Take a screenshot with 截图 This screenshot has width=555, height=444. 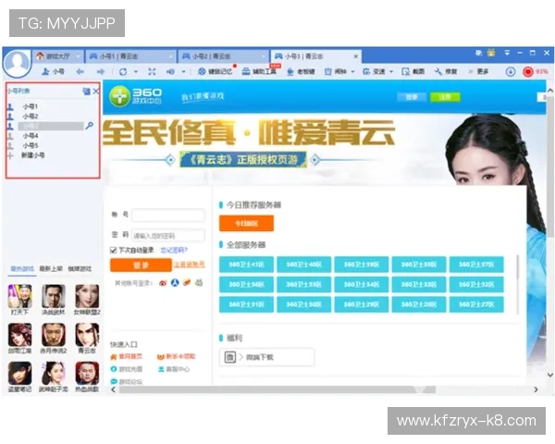(413, 71)
